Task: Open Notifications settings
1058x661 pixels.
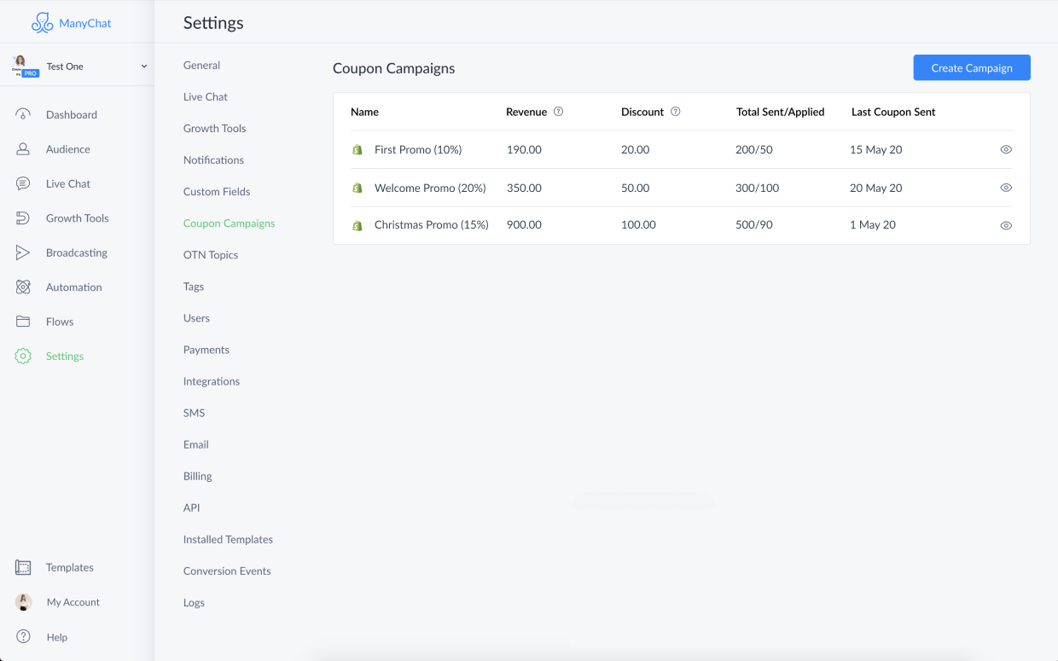Action: (x=213, y=160)
